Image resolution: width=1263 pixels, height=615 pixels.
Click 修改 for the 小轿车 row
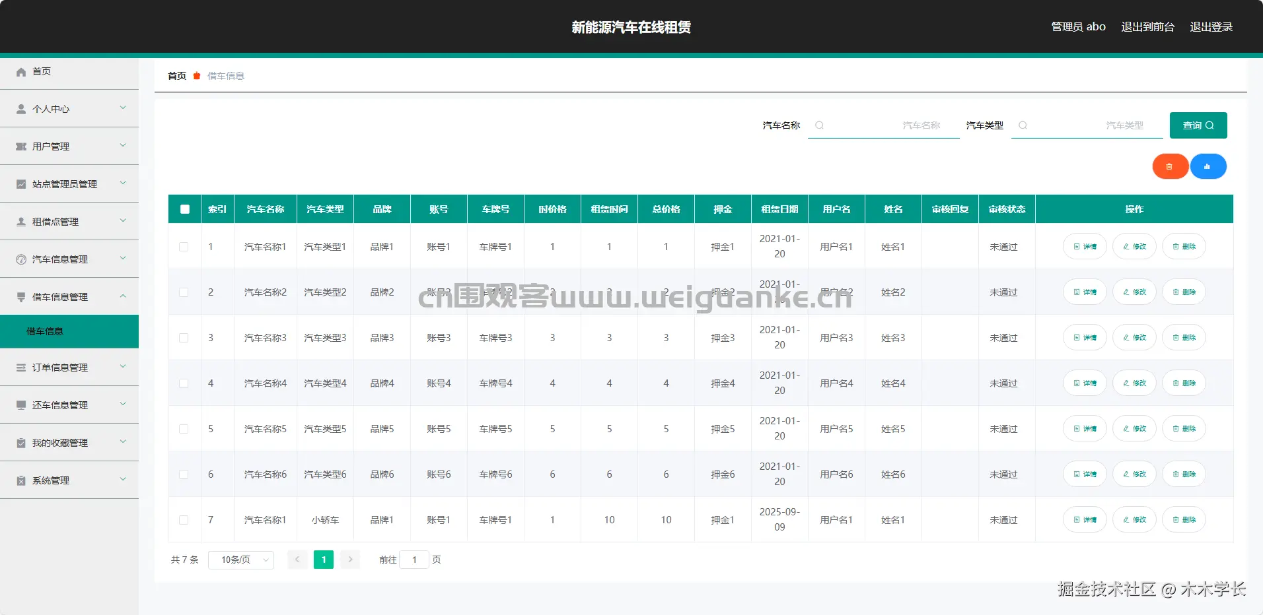pyautogui.click(x=1135, y=520)
